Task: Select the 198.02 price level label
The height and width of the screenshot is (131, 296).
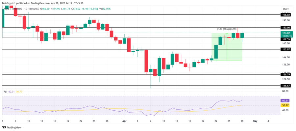Action: coord(286,15)
